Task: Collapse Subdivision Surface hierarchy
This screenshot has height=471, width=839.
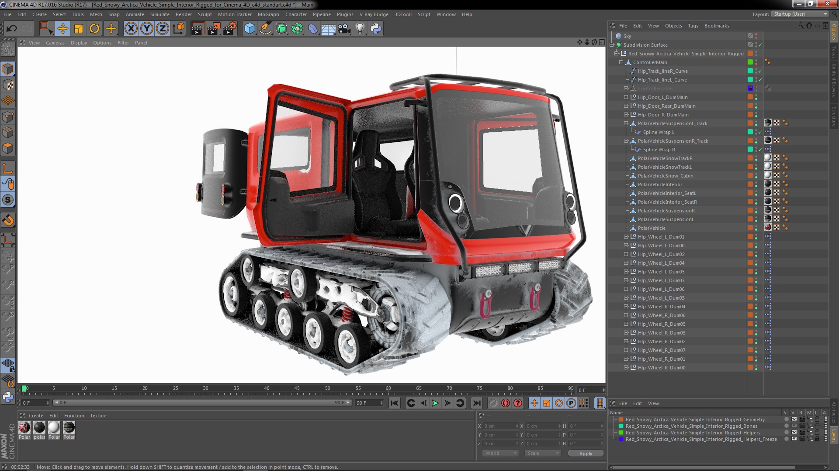Action: (x=612, y=45)
